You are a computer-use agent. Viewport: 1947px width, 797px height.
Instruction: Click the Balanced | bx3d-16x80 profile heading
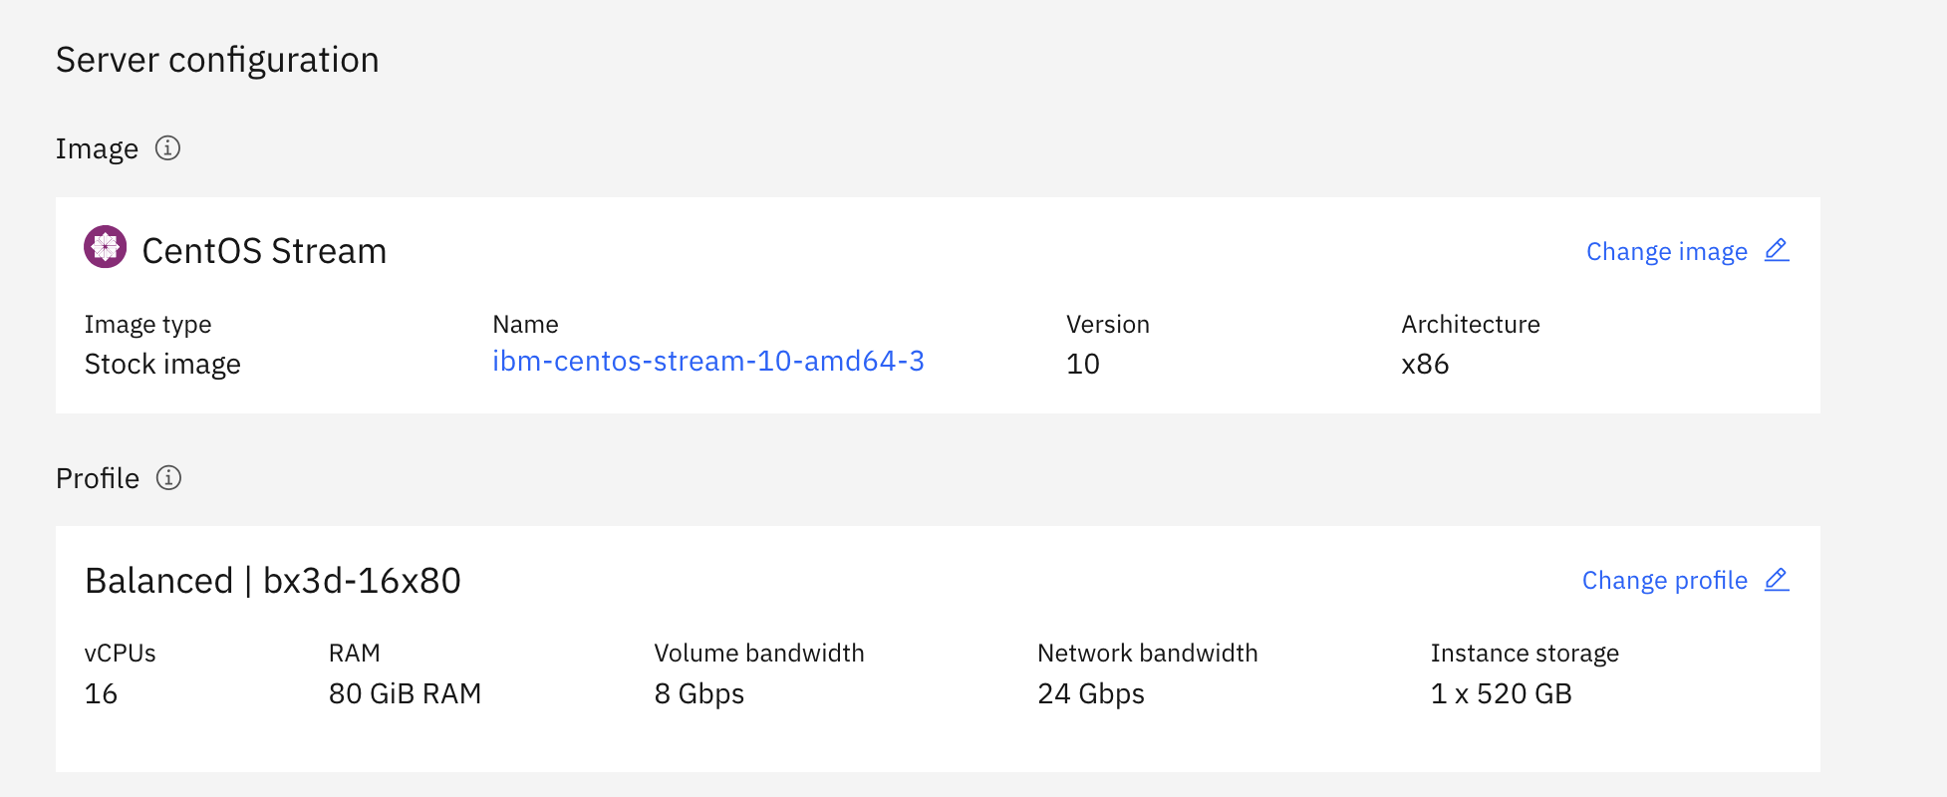[x=272, y=581]
